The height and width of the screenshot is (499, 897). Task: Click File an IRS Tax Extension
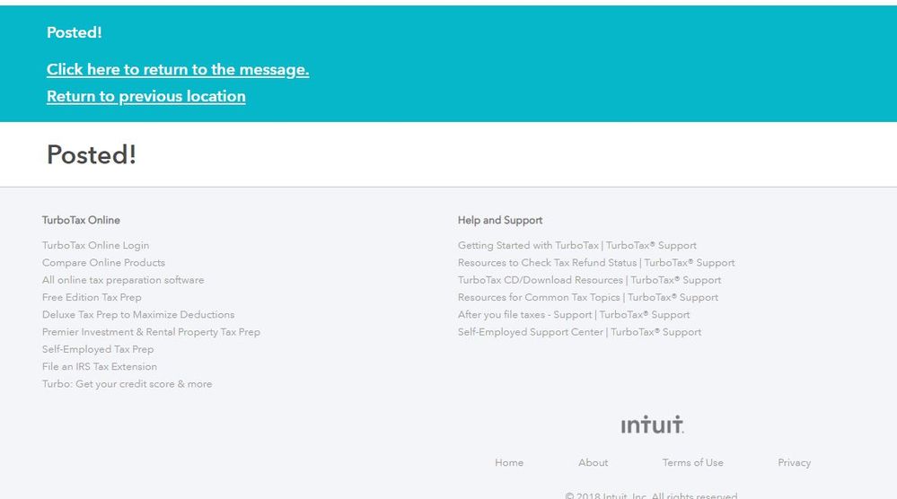(x=100, y=366)
